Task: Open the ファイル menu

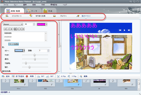Action: [6, 5]
